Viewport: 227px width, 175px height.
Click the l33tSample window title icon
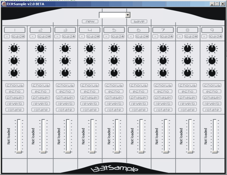[x=3, y=3]
